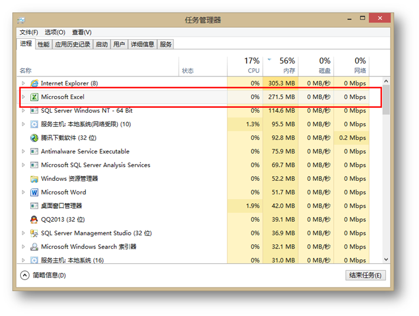The height and width of the screenshot is (316, 419).
Task: Click the SQL Server Management Studio icon
Action: point(34,233)
